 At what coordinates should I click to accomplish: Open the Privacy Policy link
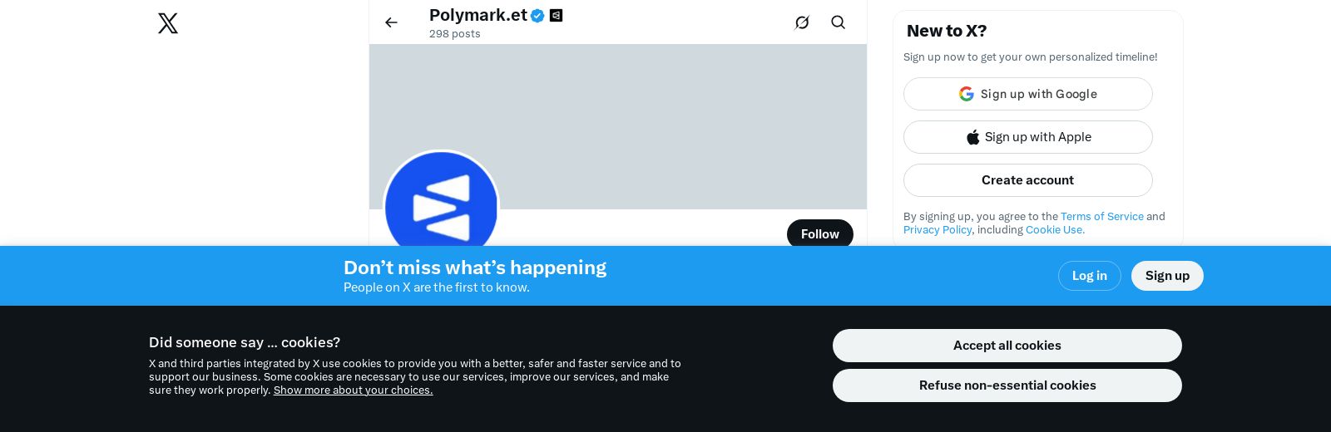click(x=938, y=229)
